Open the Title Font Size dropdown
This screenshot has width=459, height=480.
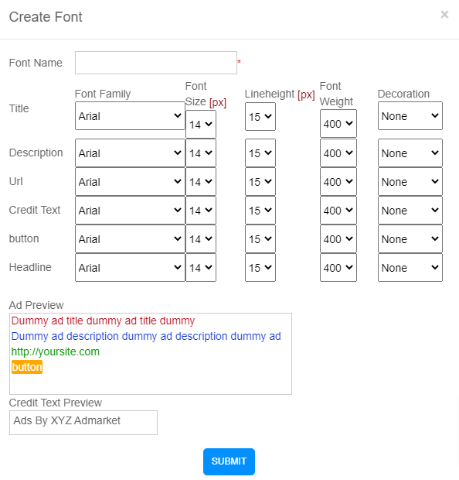(x=201, y=125)
